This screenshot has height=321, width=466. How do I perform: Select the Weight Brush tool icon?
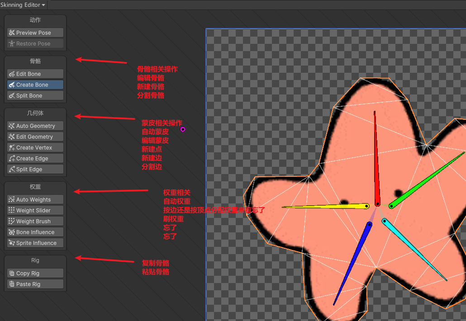click(x=12, y=222)
